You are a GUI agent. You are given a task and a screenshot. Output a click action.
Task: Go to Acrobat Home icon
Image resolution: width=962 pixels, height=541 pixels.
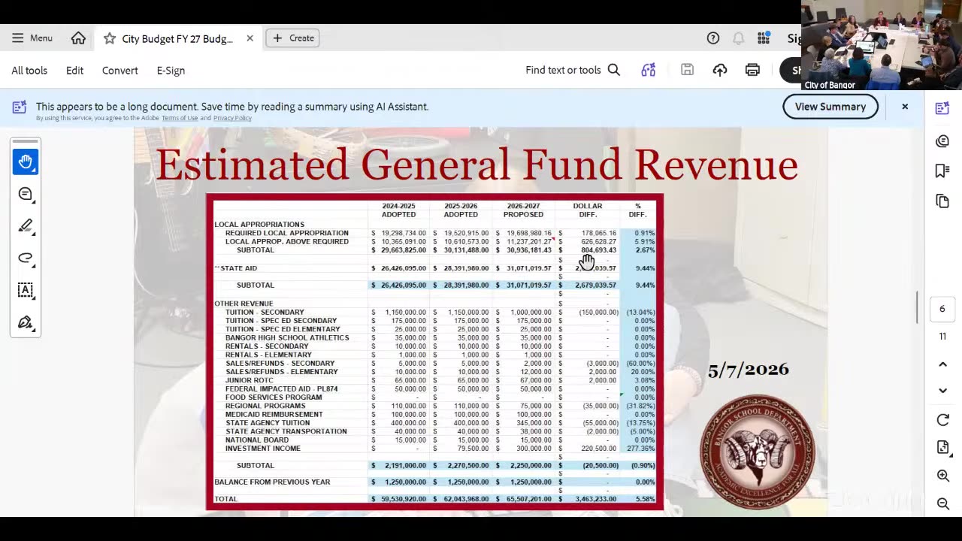pyautogui.click(x=78, y=38)
